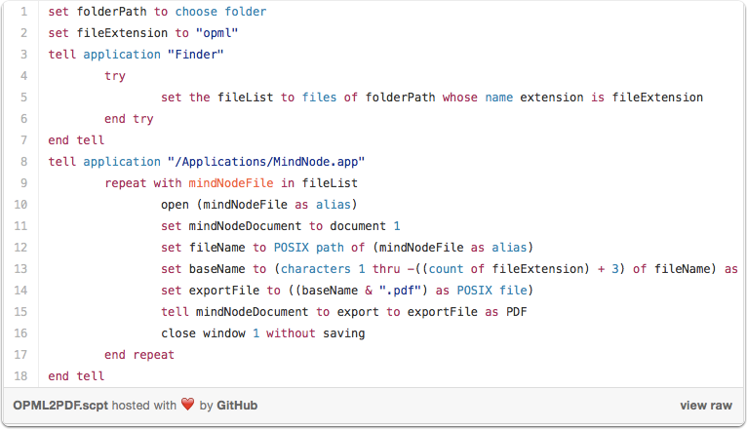Image resolution: width=747 pixels, height=429 pixels.
Task: Select line number 3
Action: coord(23,55)
